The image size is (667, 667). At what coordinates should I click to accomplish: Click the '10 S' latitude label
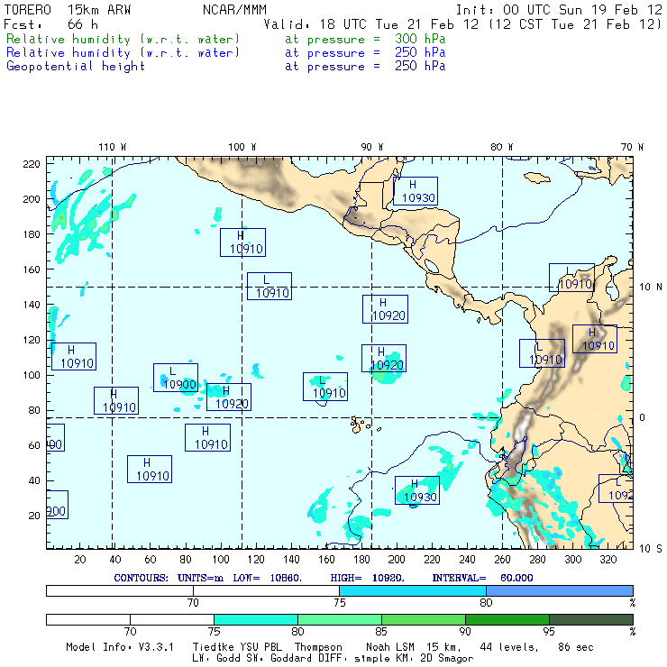[651, 549]
